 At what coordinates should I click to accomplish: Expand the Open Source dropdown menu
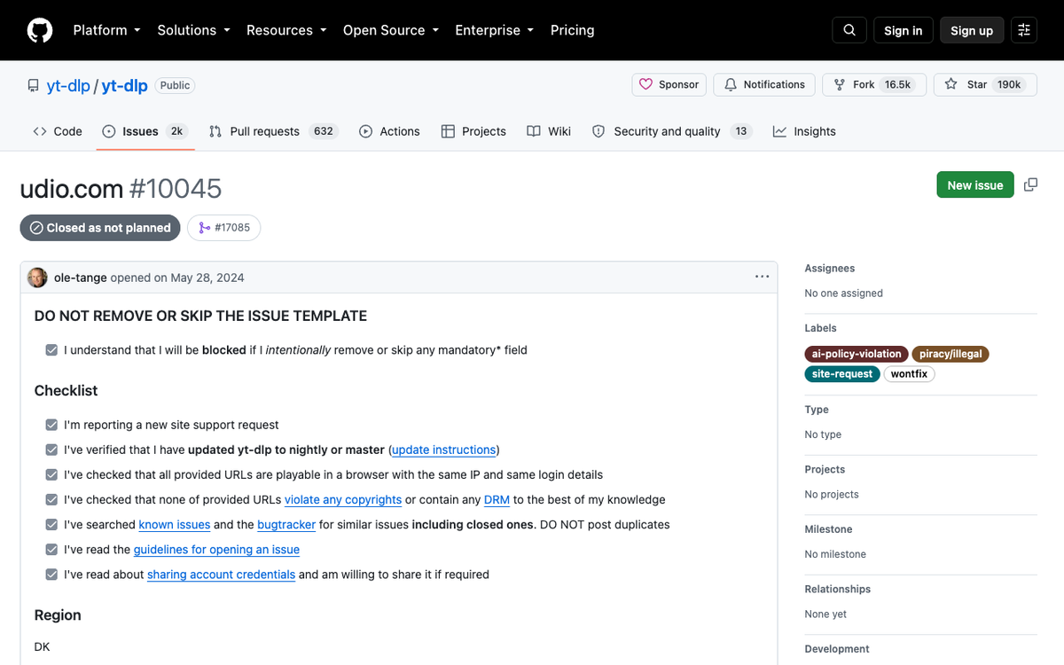coord(391,30)
